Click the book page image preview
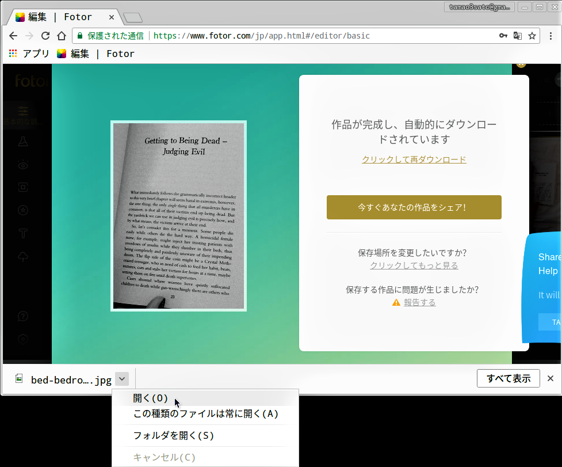The image size is (562, 467). point(178,216)
